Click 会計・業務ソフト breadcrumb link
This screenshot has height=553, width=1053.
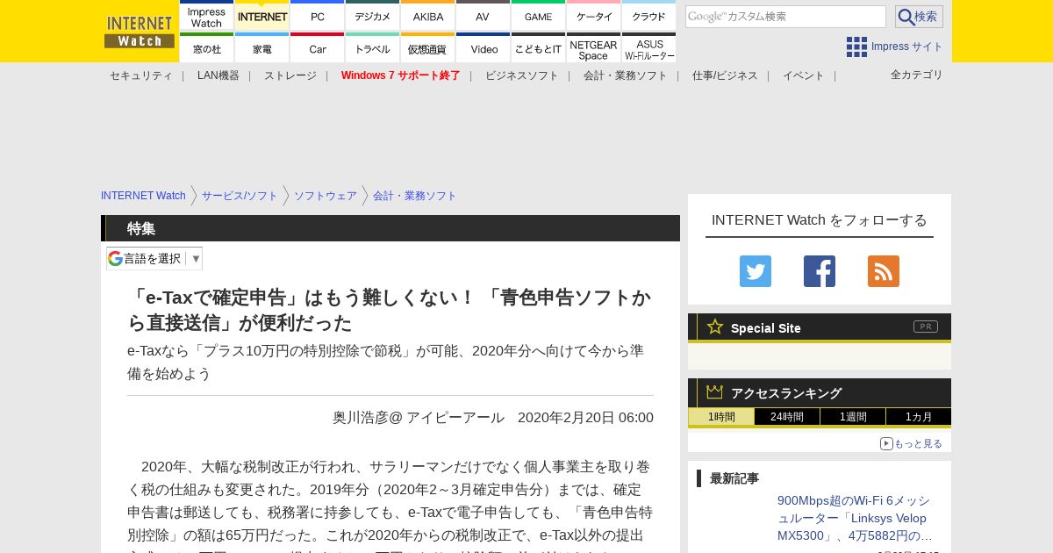[x=415, y=196]
